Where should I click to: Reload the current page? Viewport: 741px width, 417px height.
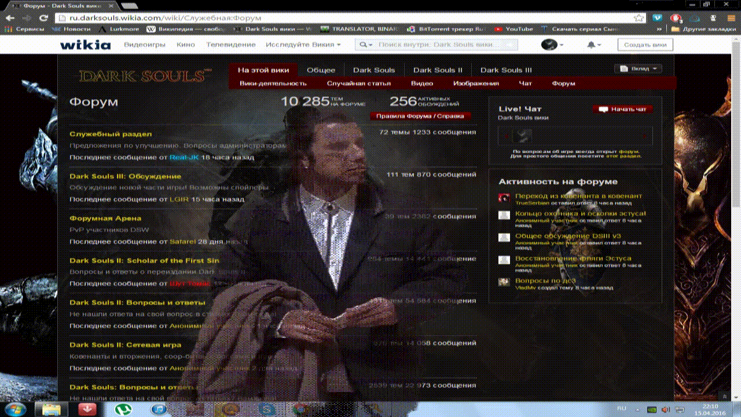click(43, 18)
